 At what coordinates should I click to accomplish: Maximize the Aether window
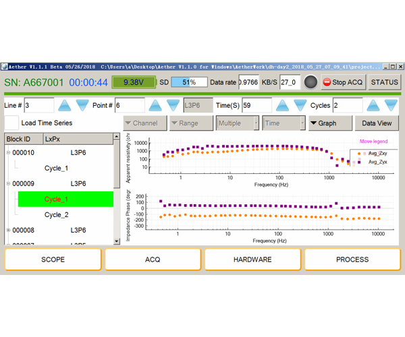pyautogui.click(x=393, y=67)
